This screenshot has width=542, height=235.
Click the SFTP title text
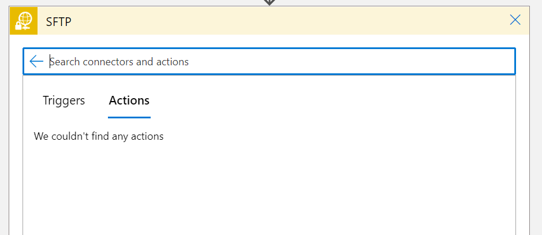[x=58, y=21]
